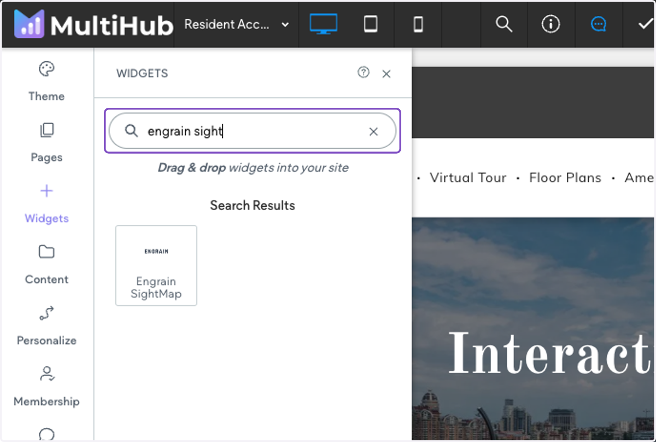
Task: Open the search magnifier in top bar
Action: (503, 25)
